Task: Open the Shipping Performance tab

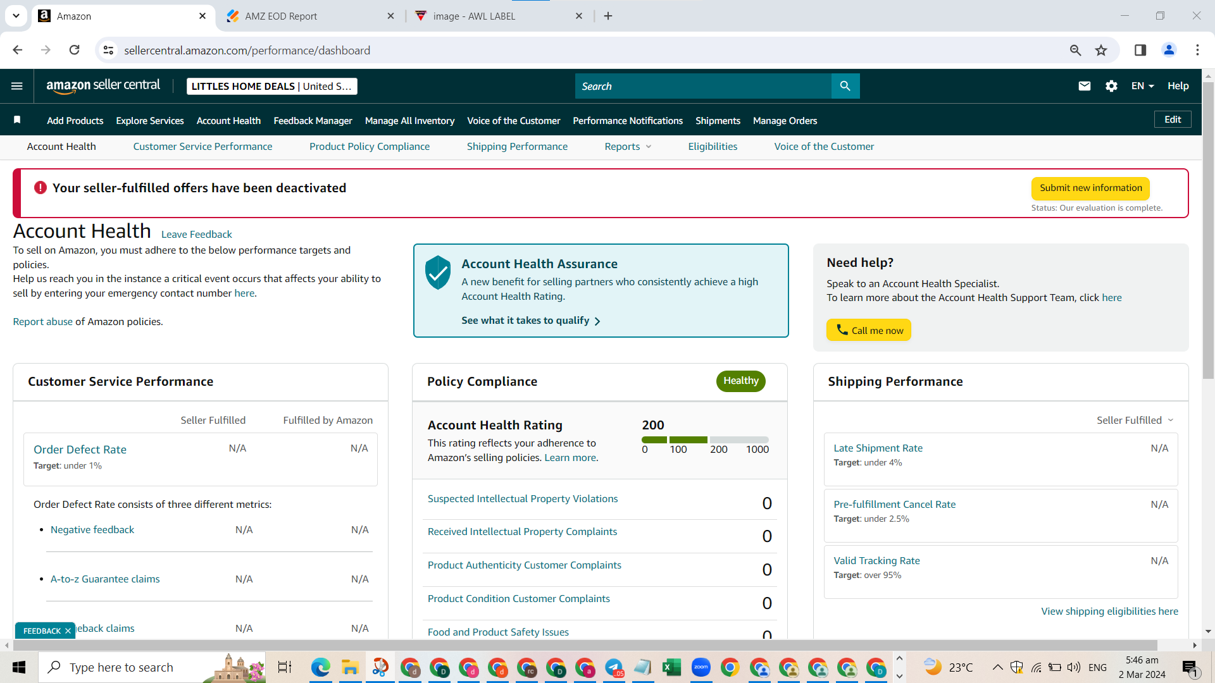Action: click(517, 146)
